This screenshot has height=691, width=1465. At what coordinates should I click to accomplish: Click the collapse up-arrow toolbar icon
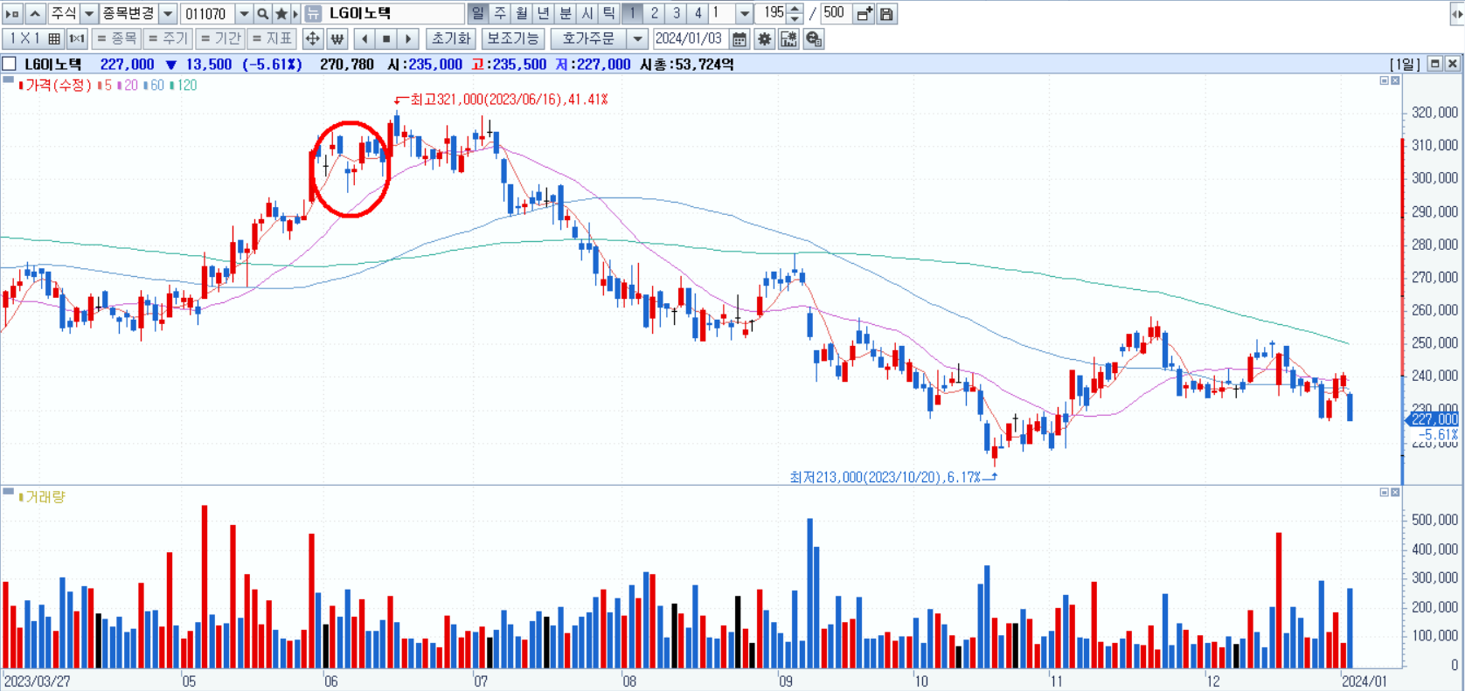coord(34,14)
